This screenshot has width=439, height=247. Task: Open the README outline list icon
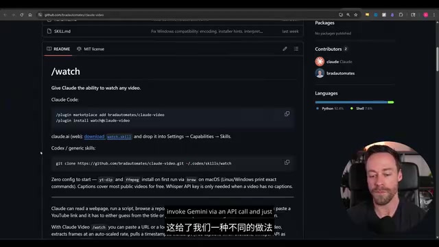(x=296, y=49)
